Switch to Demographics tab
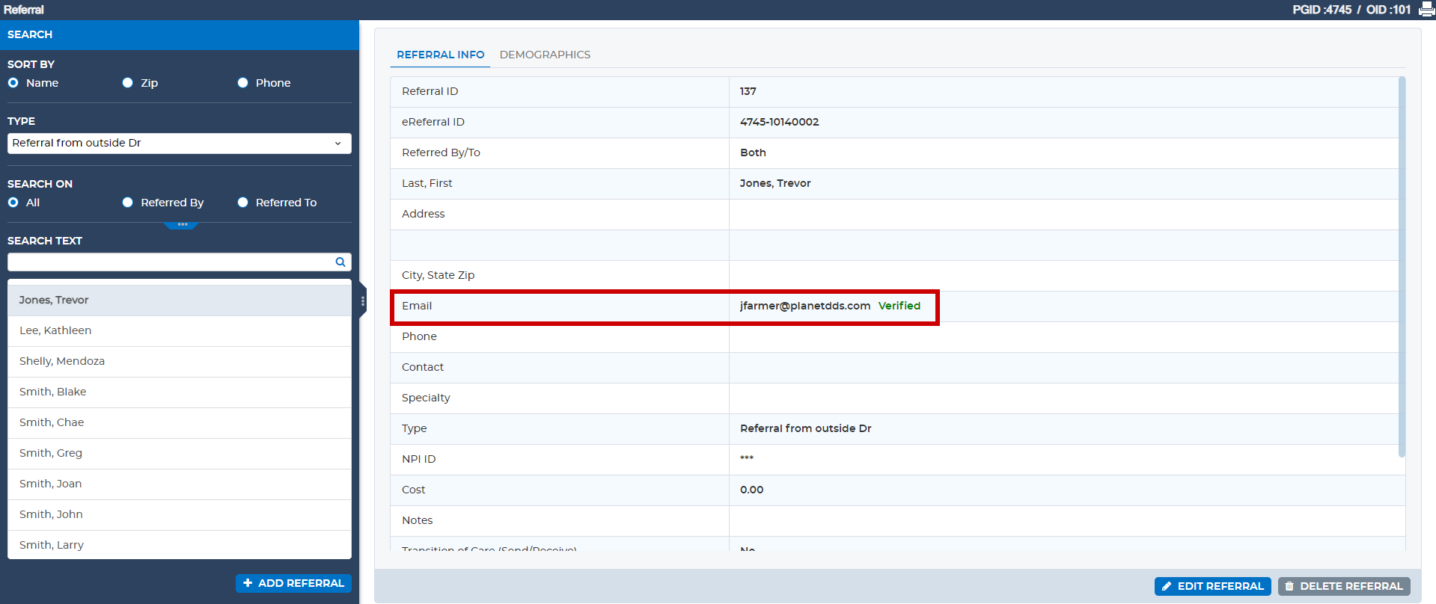Screen dimensions: 1436x604 point(545,55)
